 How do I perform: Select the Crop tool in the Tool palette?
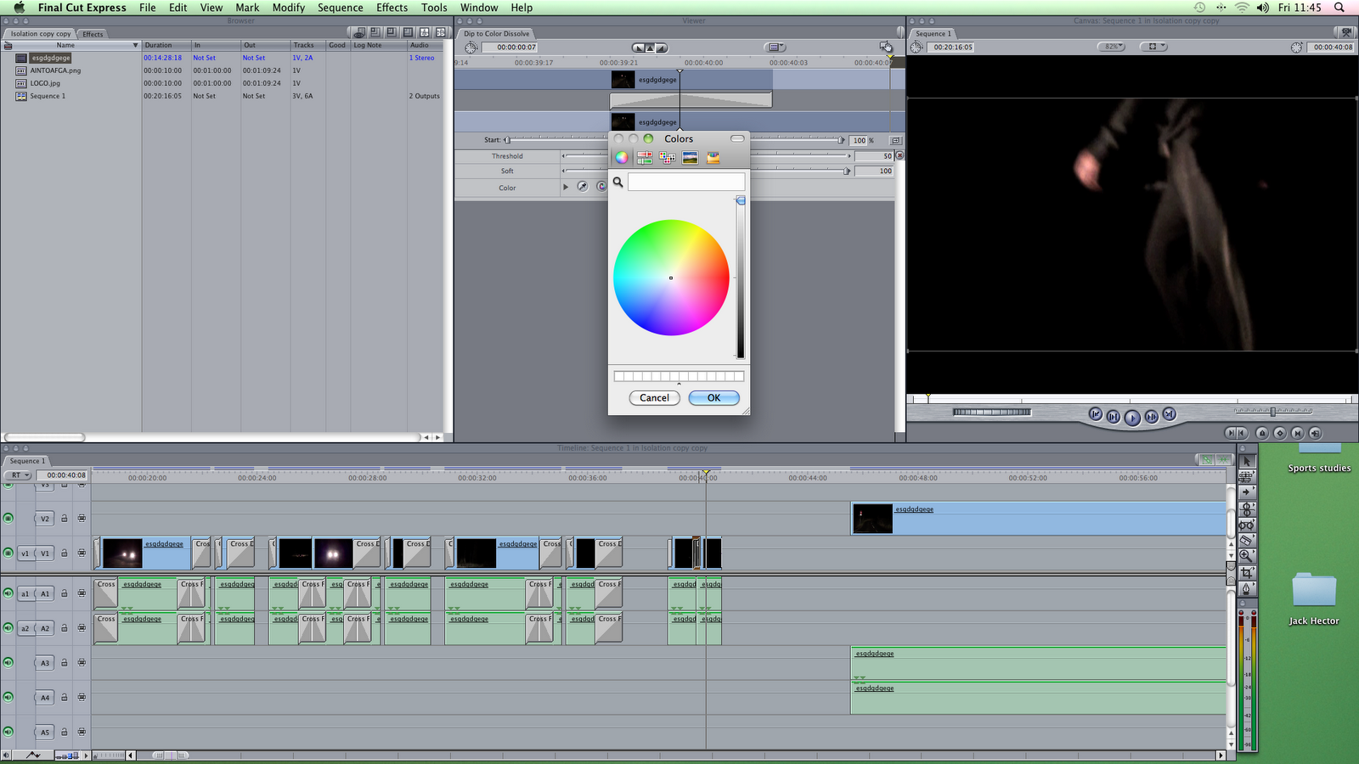click(x=1247, y=572)
